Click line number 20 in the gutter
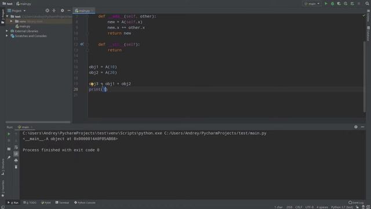This screenshot has height=209, width=371. pos(76,89)
